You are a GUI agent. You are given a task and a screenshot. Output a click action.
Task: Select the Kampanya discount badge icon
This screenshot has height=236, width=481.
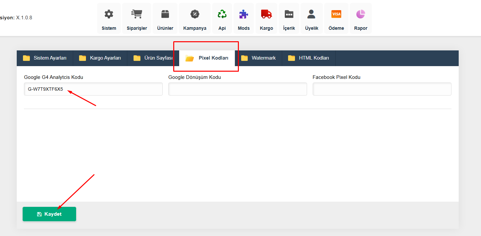click(x=195, y=14)
